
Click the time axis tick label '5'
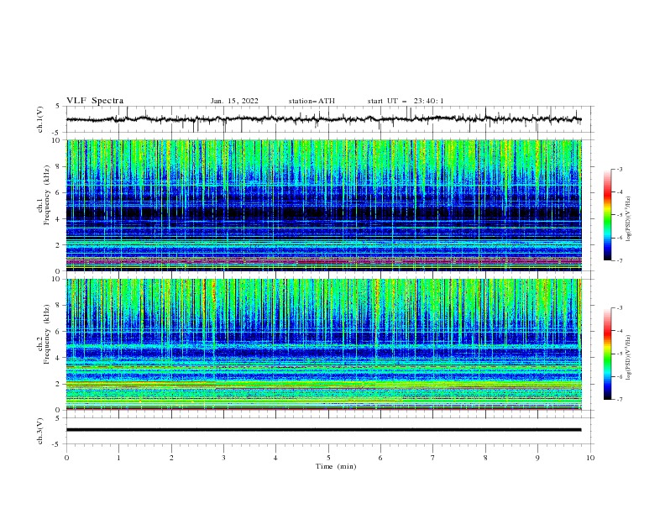328,458
